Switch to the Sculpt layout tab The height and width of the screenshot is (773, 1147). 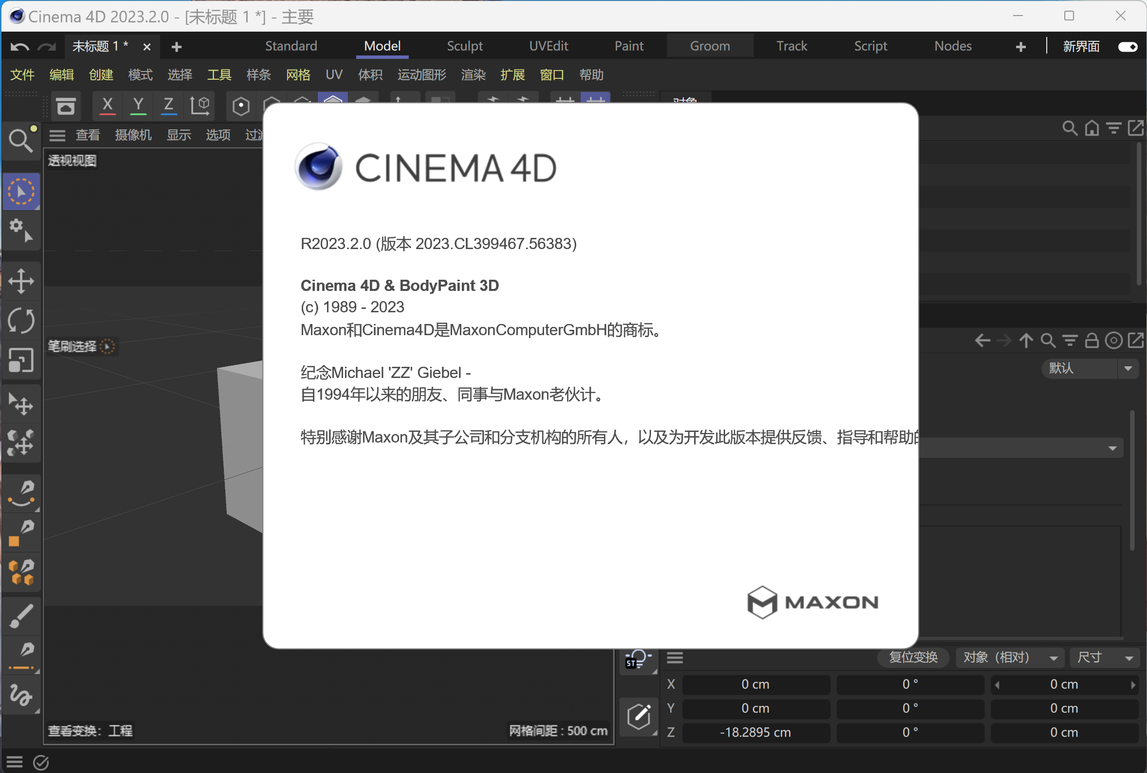(464, 45)
